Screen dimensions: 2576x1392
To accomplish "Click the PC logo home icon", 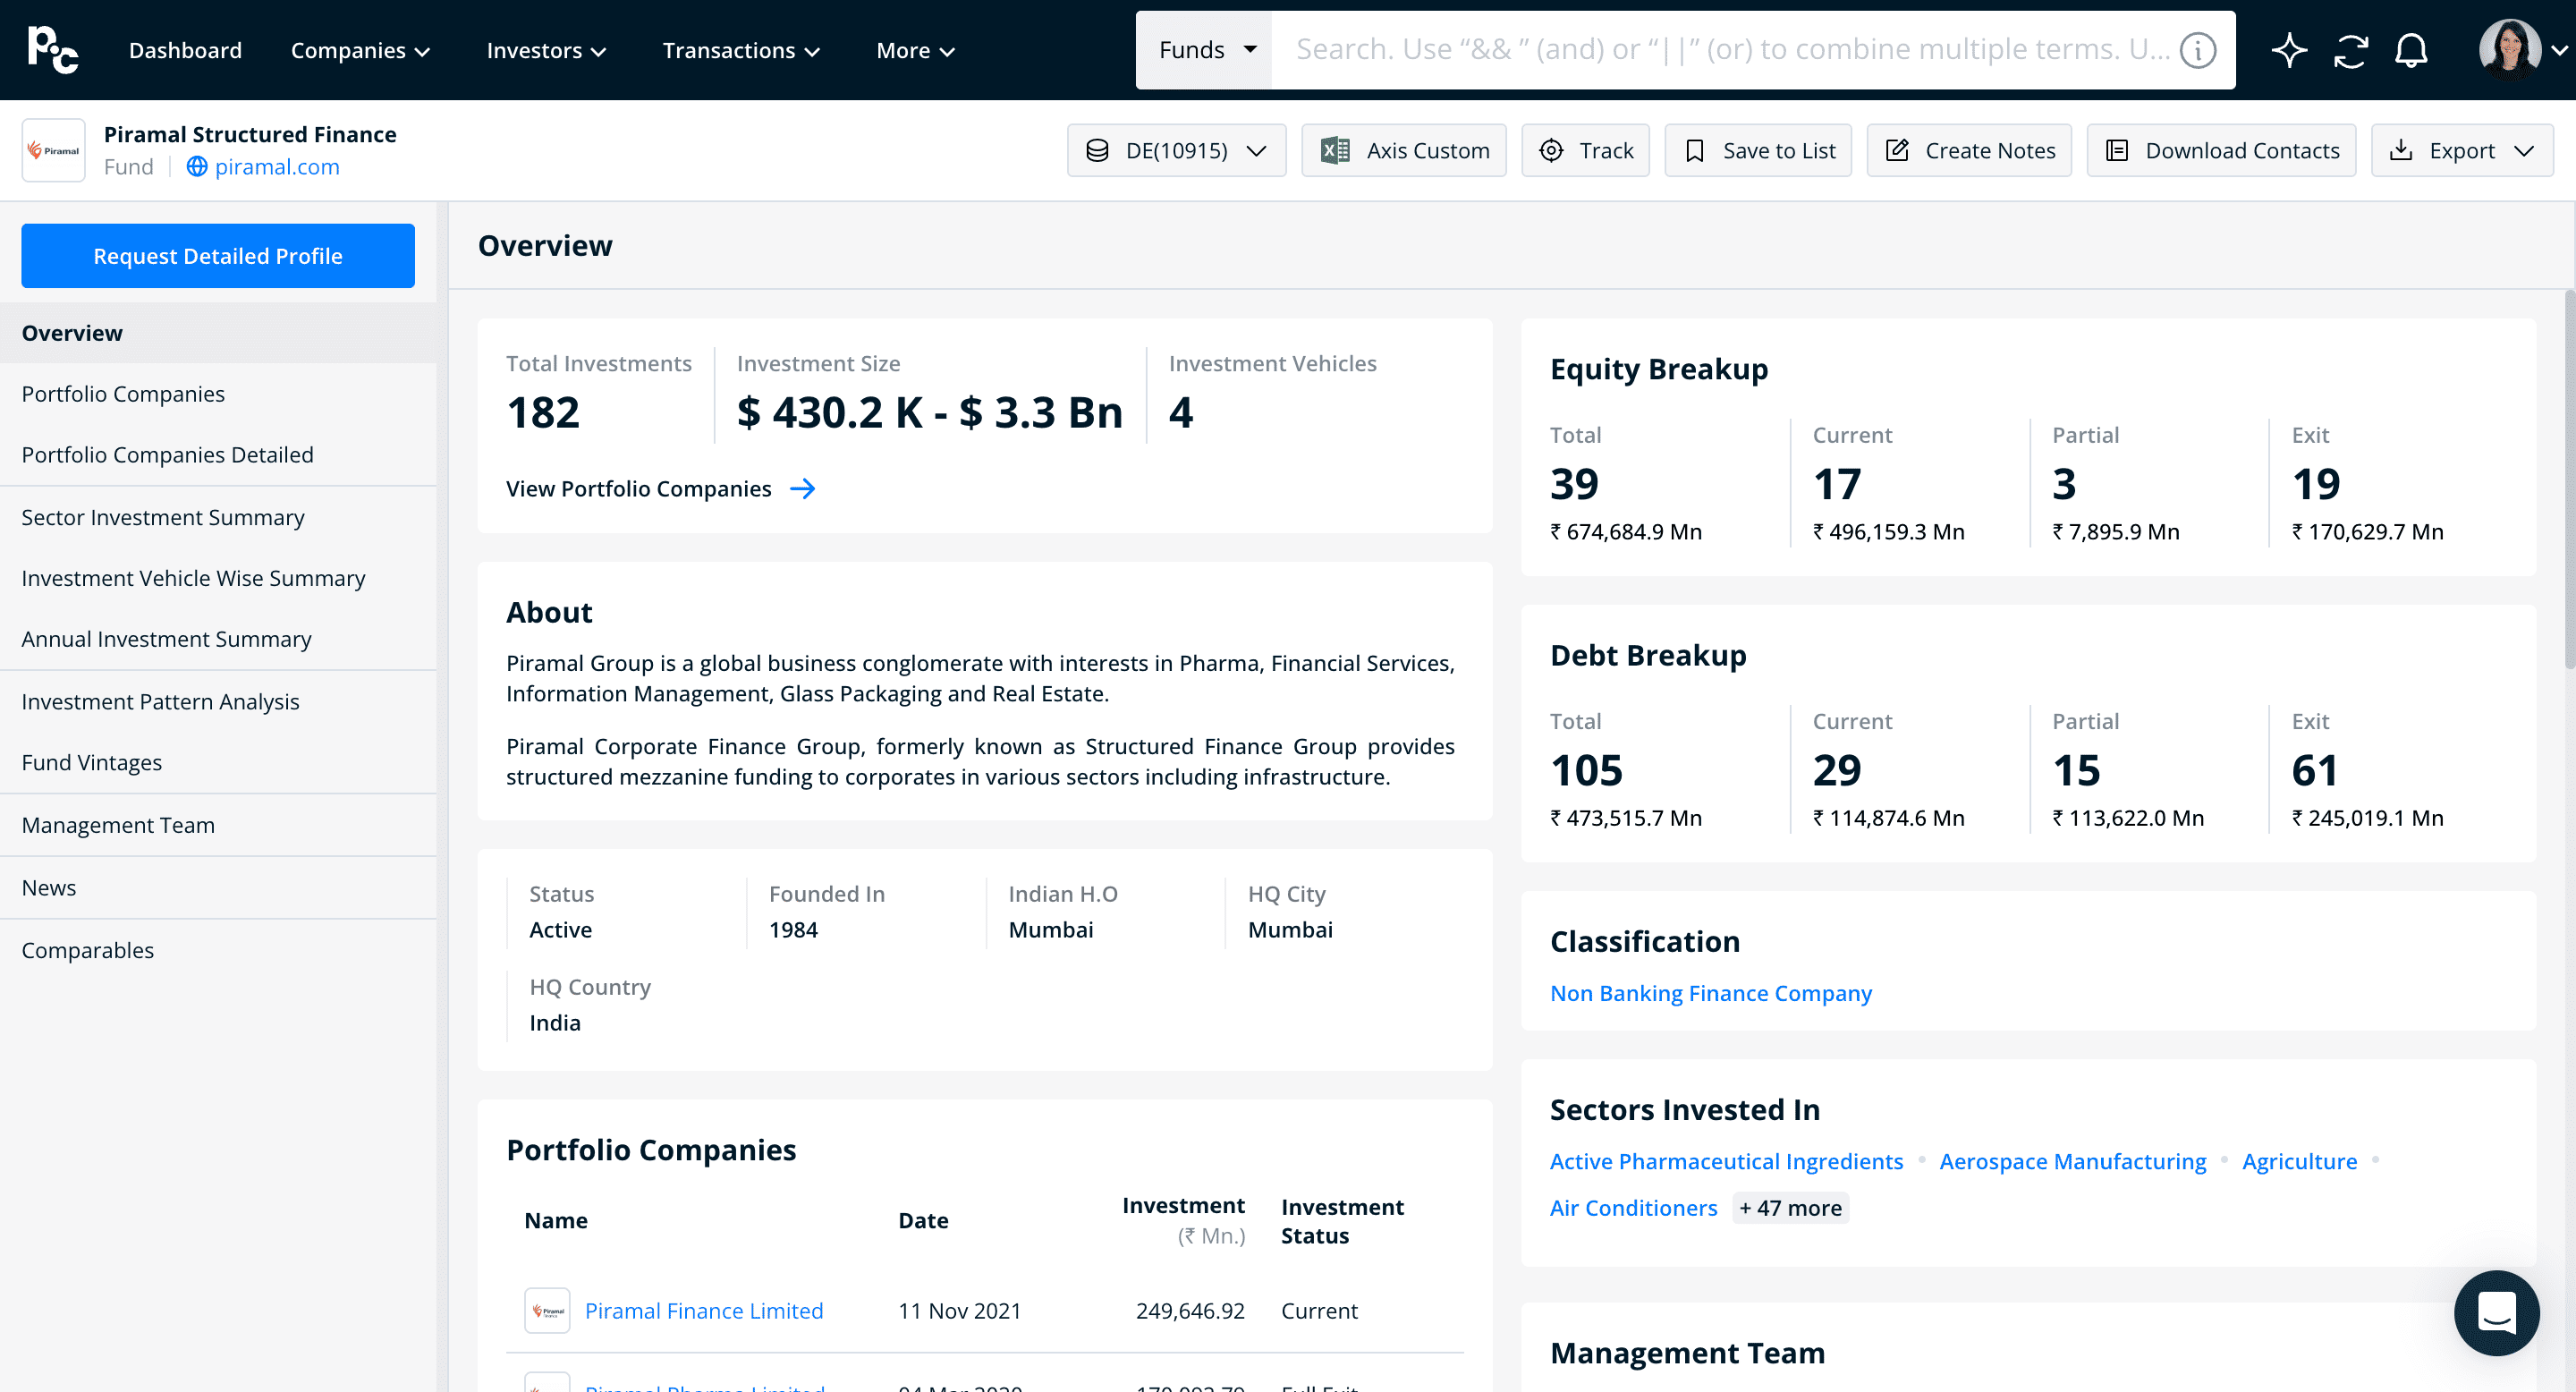I will click(53, 50).
